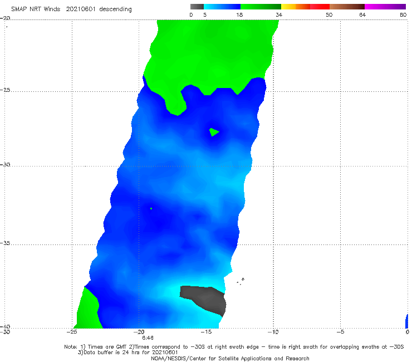Click the magenta-purple colorbar segment above 64
The height and width of the screenshot is (362, 412).
pyautogui.click(x=385, y=7)
